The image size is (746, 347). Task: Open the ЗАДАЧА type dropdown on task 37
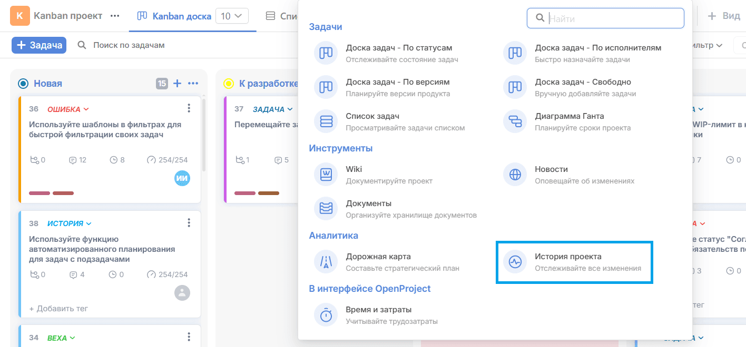[272, 109]
